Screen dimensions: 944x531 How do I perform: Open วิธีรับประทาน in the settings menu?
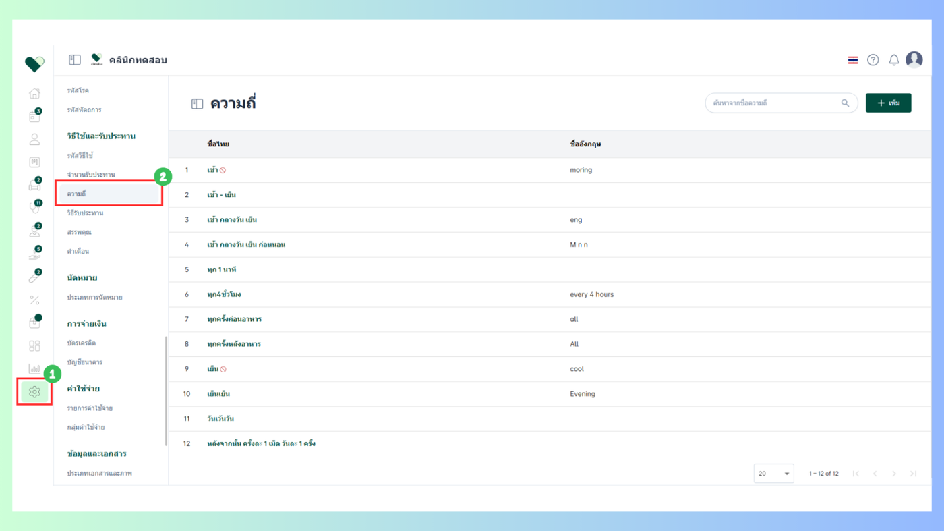coord(85,213)
